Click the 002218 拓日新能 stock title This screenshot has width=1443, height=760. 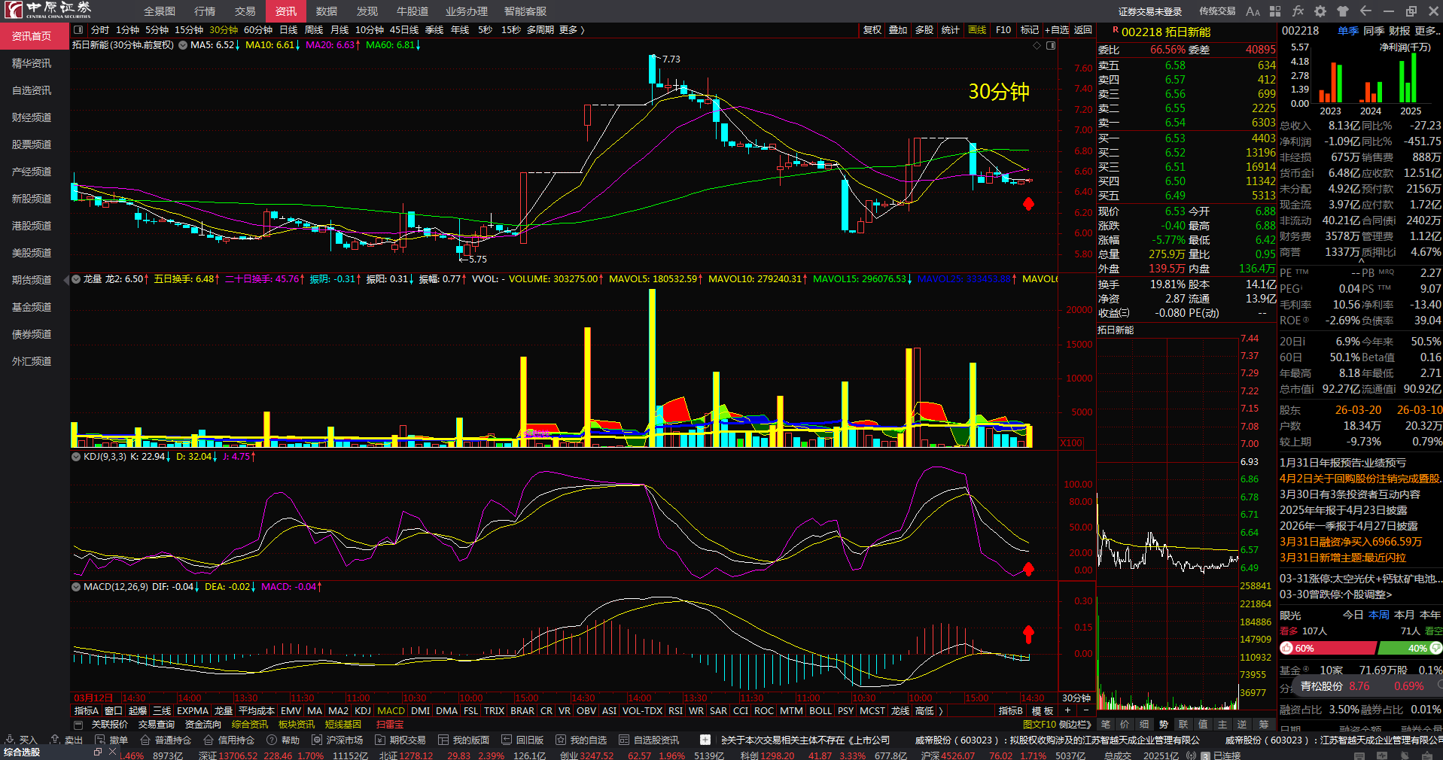pos(1166,32)
